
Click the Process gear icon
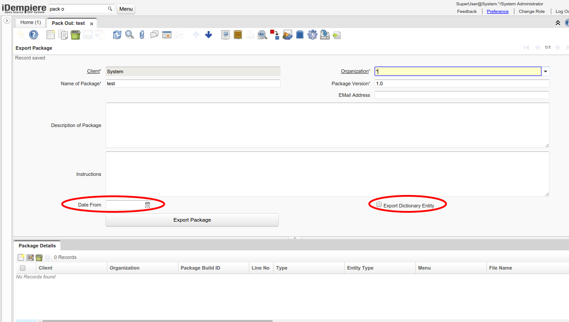point(312,35)
